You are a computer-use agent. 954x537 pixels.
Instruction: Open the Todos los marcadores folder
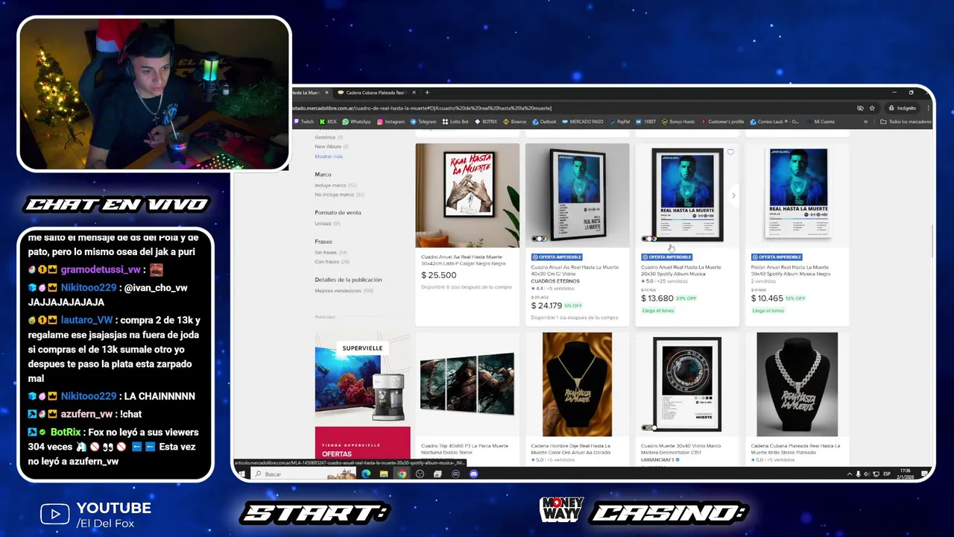905,122
